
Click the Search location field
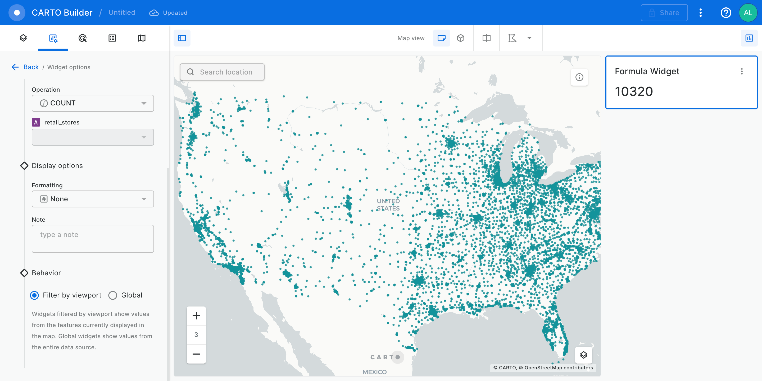click(x=222, y=72)
